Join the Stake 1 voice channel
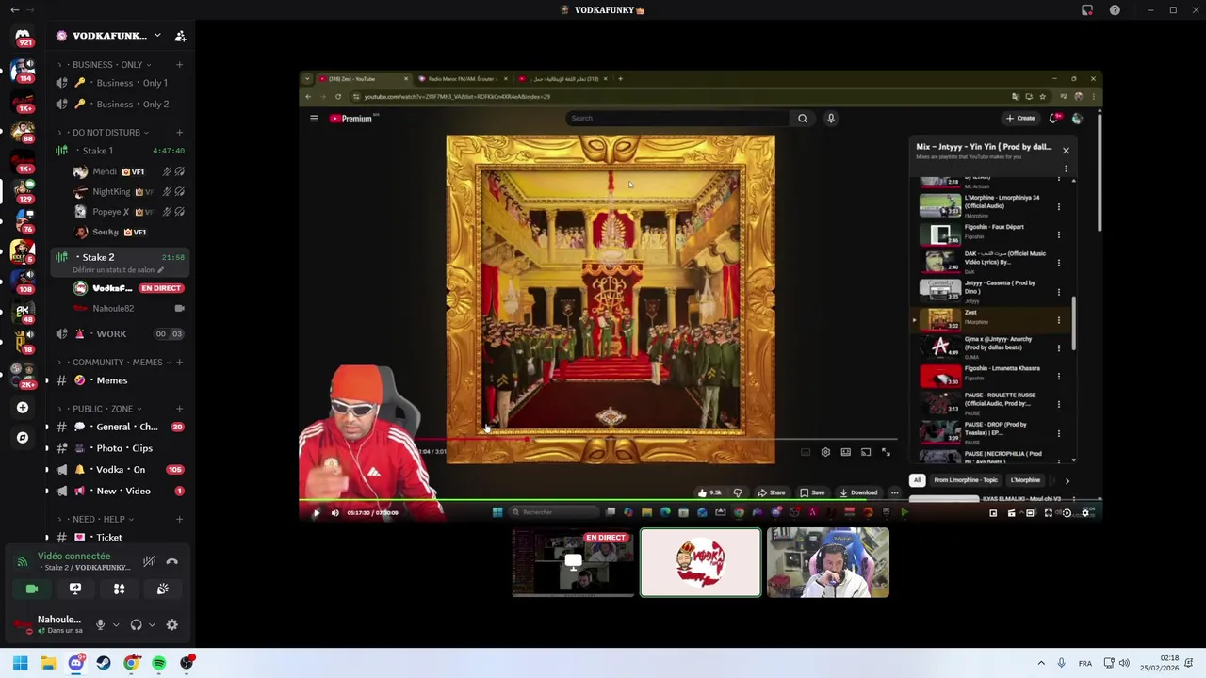The image size is (1206, 678). [x=120, y=151]
